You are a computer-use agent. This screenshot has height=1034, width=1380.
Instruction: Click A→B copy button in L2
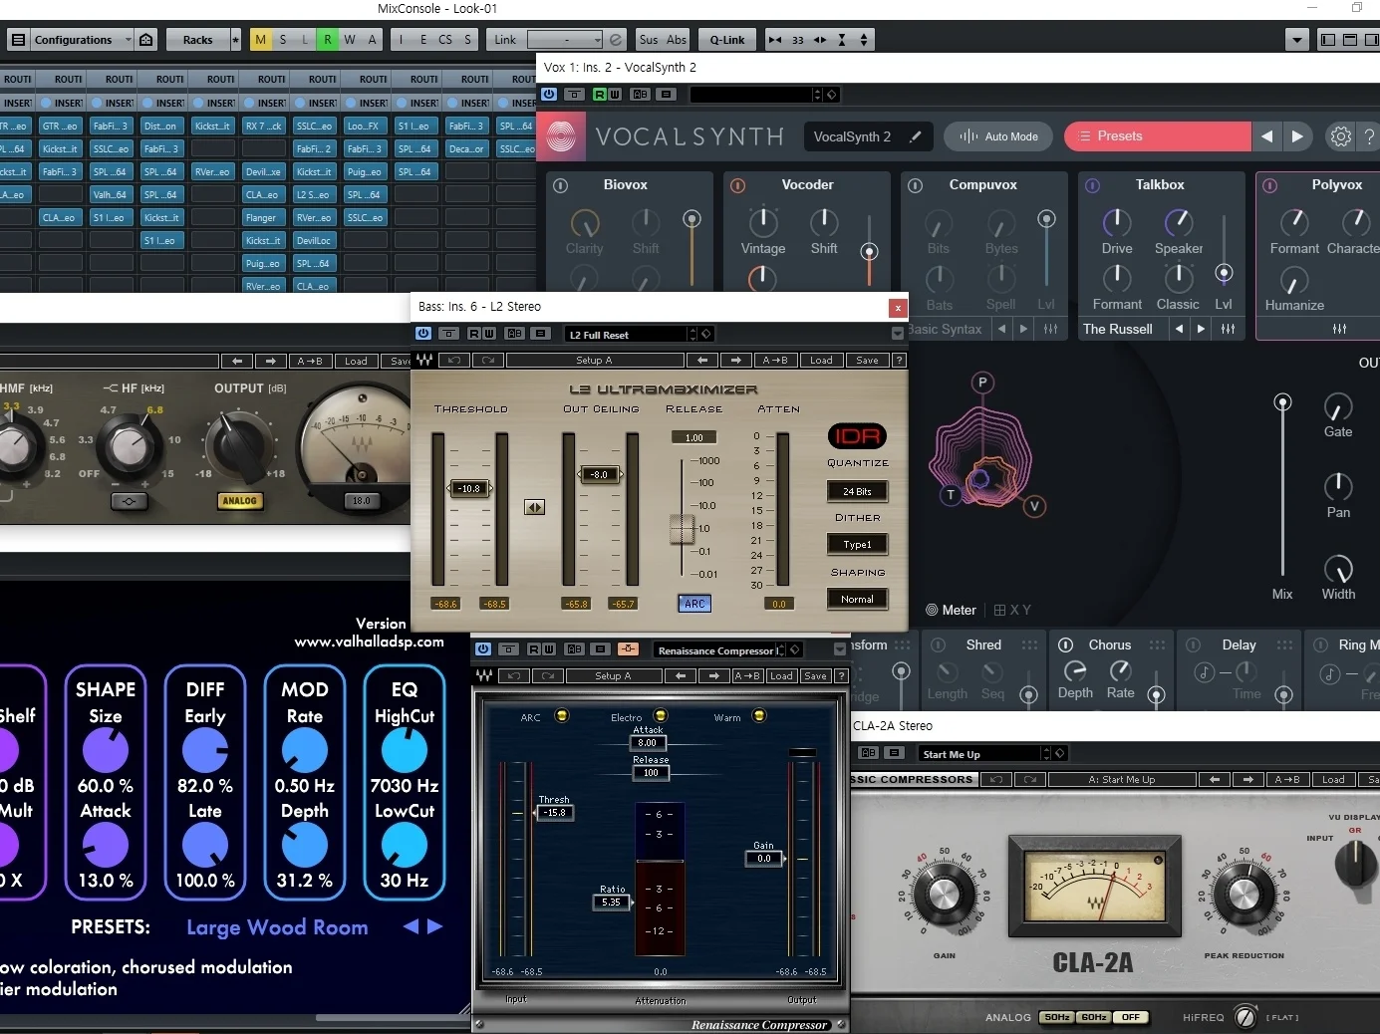click(x=775, y=360)
